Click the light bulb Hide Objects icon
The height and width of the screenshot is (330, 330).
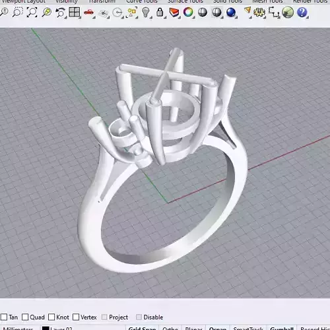point(146,12)
